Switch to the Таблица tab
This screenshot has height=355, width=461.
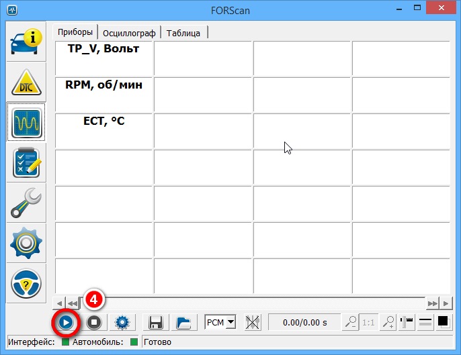[x=183, y=33]
